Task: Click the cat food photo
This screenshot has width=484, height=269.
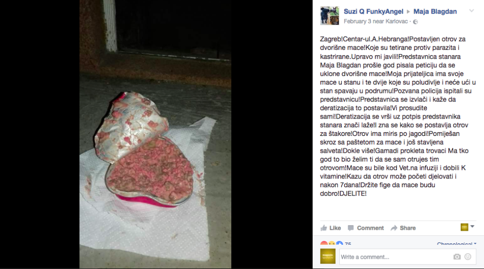Action: click(x=155, y=134)
